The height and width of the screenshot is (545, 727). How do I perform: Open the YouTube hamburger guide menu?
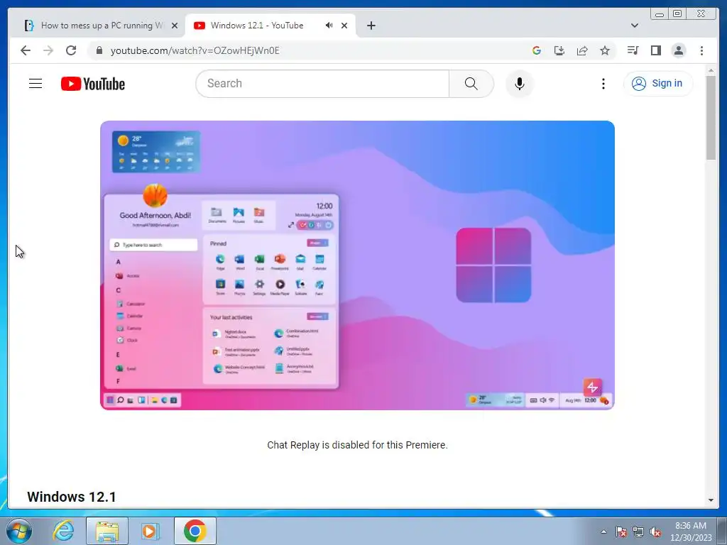(35, 84)
